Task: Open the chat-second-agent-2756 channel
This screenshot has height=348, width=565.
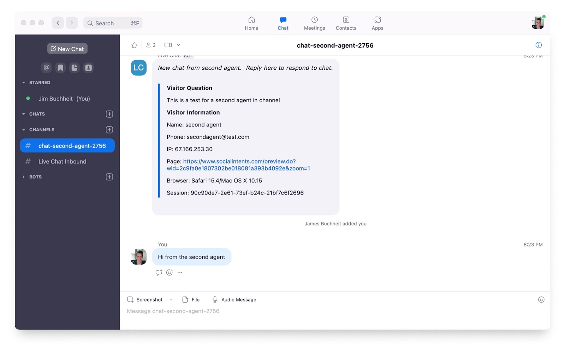Action: [x=67, y=145]
